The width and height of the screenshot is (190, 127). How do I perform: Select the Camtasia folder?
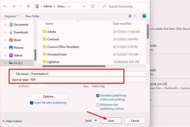[x=53, y=39]
